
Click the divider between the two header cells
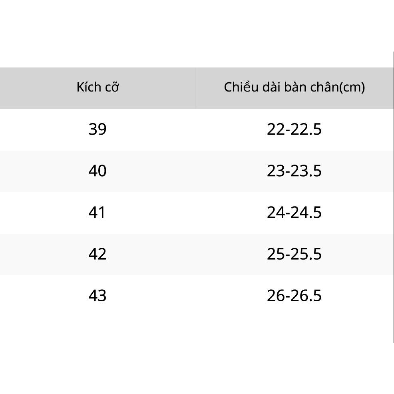coord(195,88)
